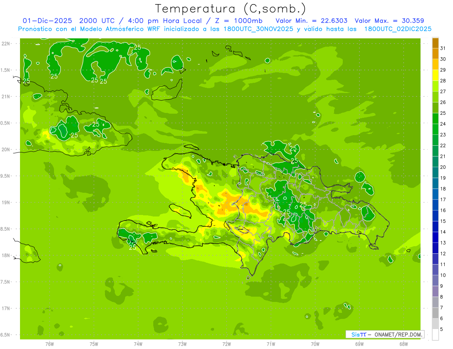Click the '21N' latitude axis label
Screen dimensions: 453x349
coord(6,96)
